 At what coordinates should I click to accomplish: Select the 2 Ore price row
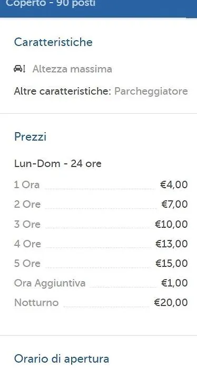[101, 204]
